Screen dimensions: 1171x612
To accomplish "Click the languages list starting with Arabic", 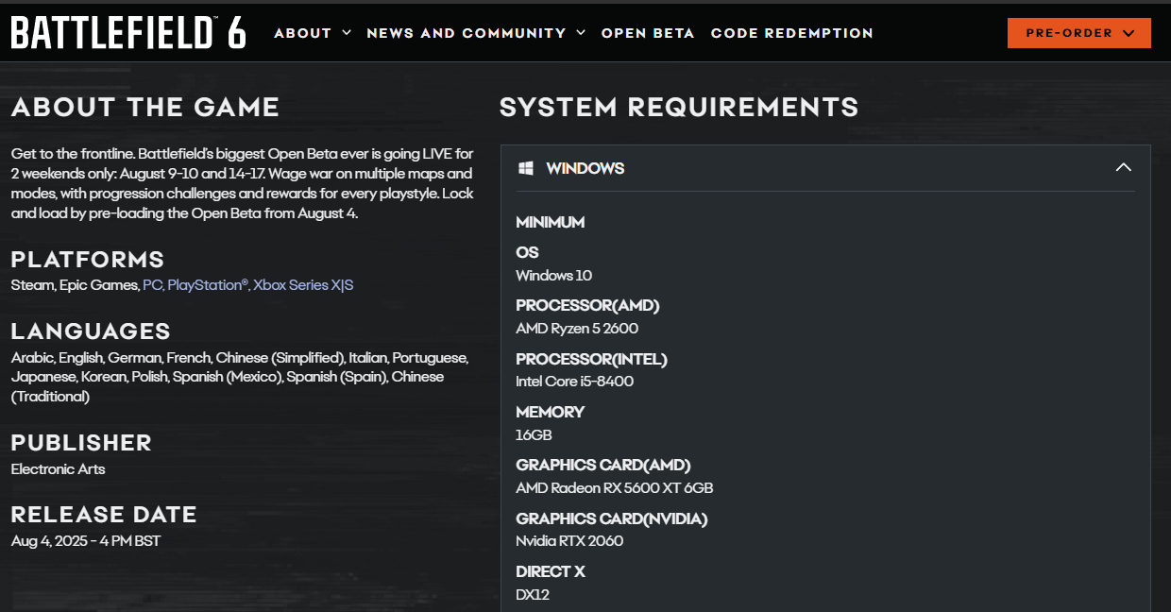I will 240,377.
